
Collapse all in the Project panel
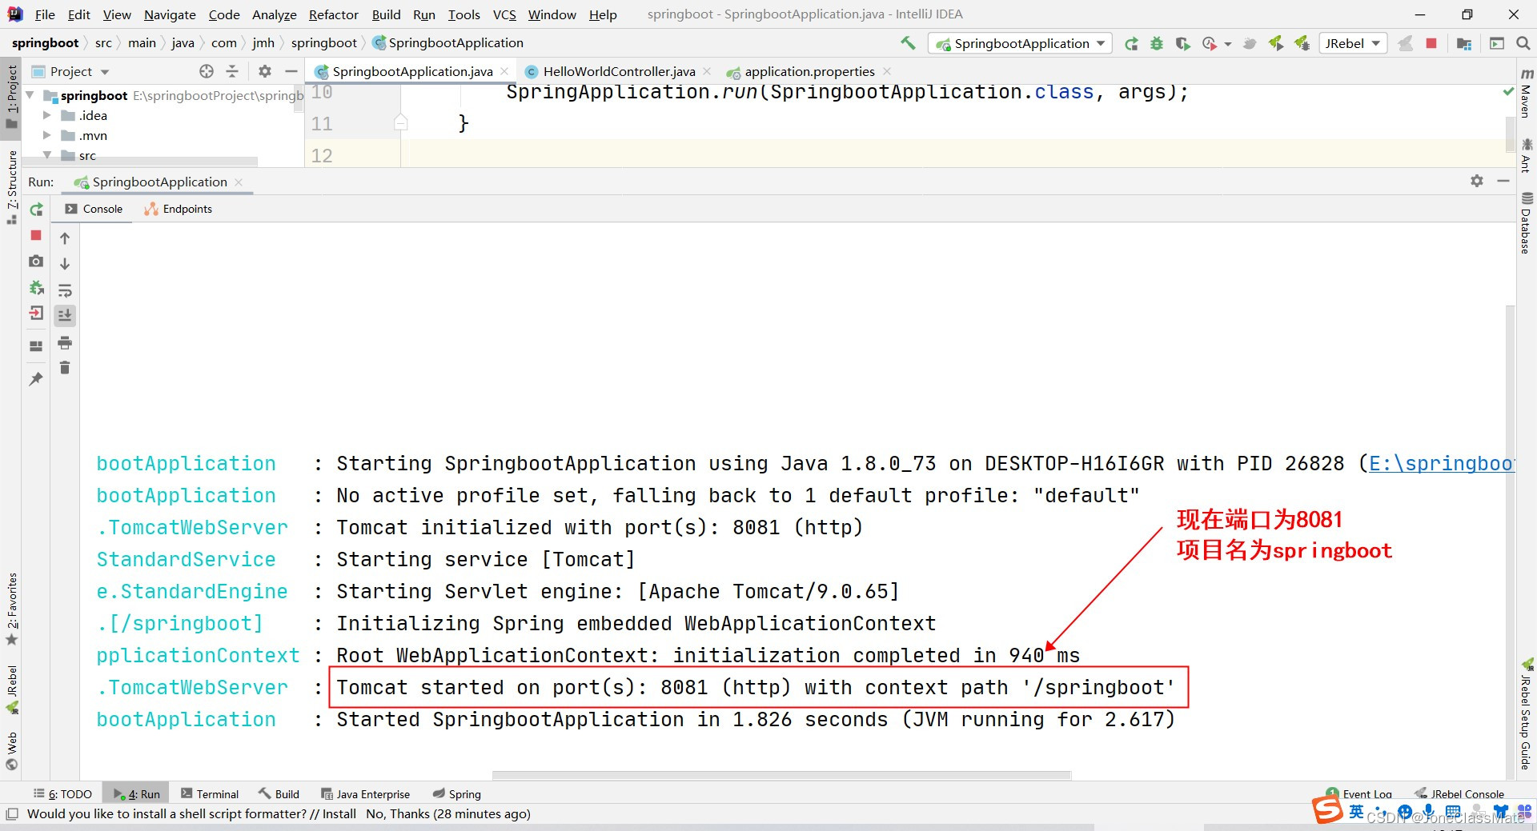[x=232, y=72]
